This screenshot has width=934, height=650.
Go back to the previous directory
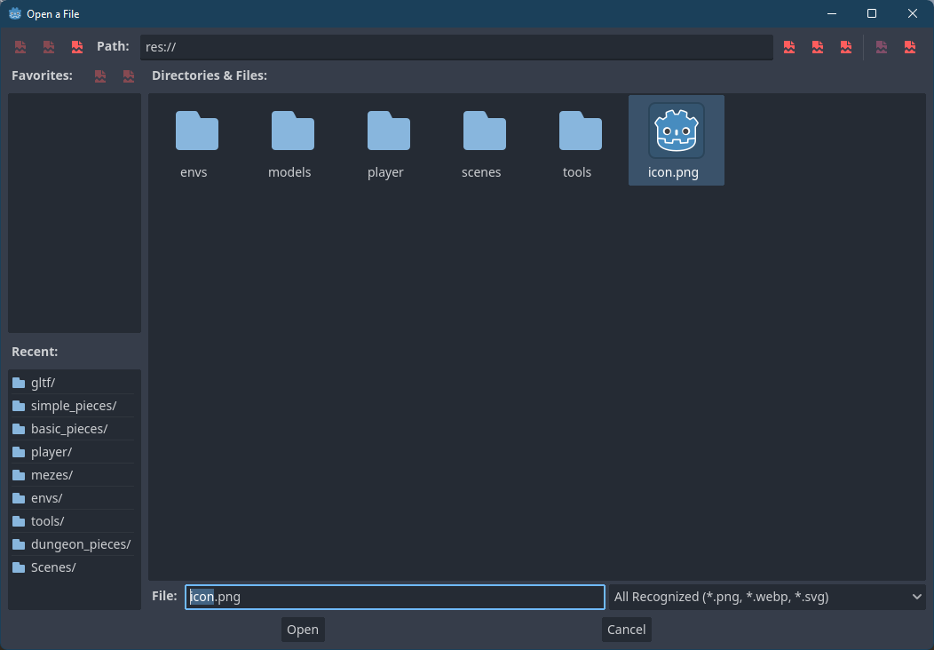(20, 46)
